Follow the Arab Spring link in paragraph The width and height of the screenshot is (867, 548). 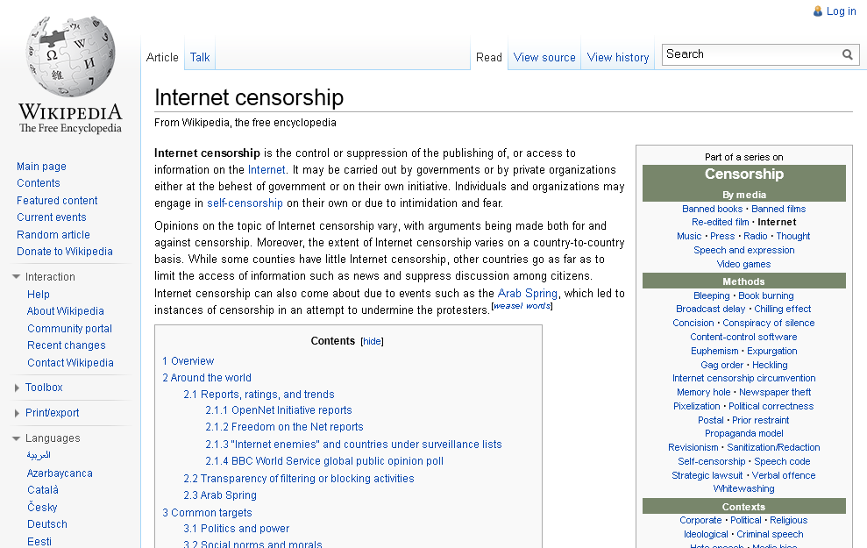tap(528, 293)
